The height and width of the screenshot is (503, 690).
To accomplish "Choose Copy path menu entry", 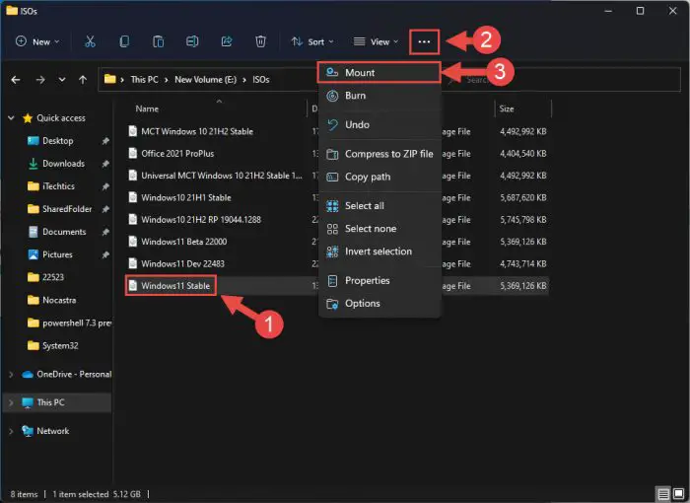I will [379, 177].
